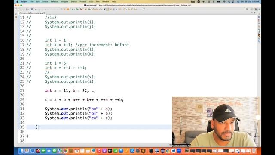
Task: Open the Window menu in menu bar
Action: click(106, 2)
